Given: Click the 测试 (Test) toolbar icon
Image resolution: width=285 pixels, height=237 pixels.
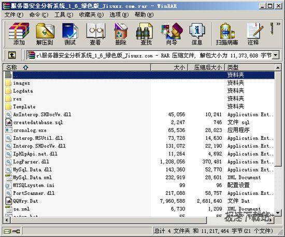Looking at the screenshot, I should click(x=70, y=34).
